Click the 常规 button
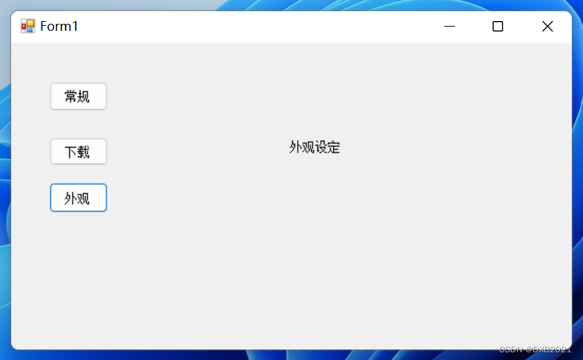 (78, 96)
